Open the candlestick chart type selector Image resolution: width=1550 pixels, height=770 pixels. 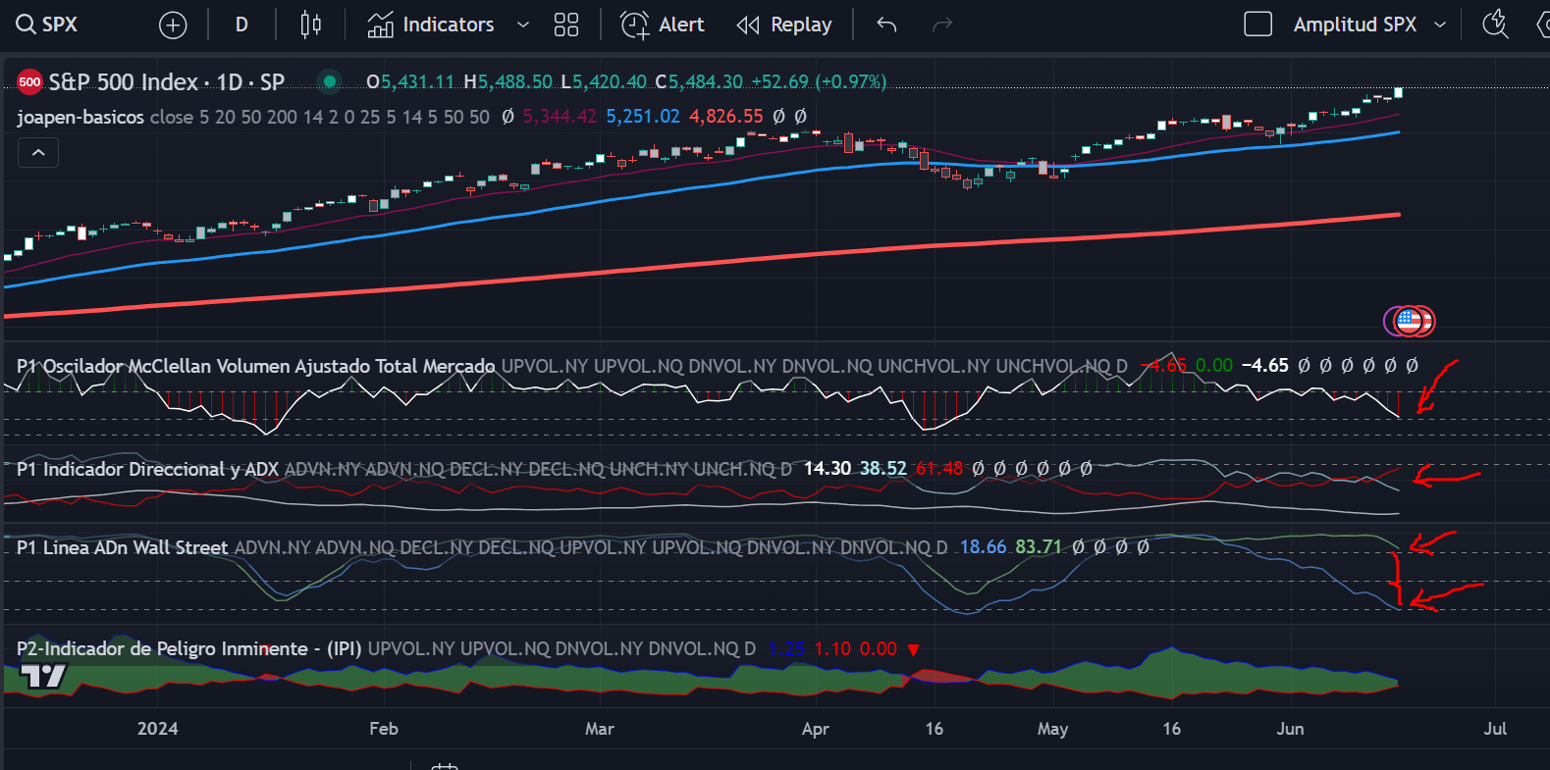(310, 25)
